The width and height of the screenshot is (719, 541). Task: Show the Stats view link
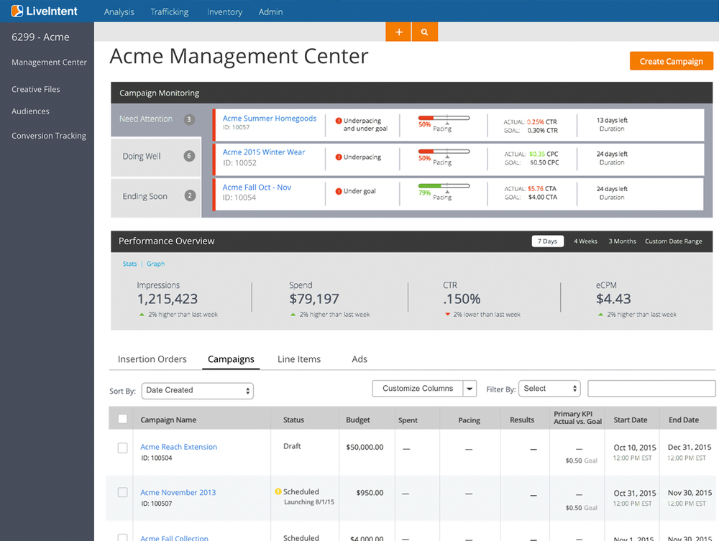129,264
